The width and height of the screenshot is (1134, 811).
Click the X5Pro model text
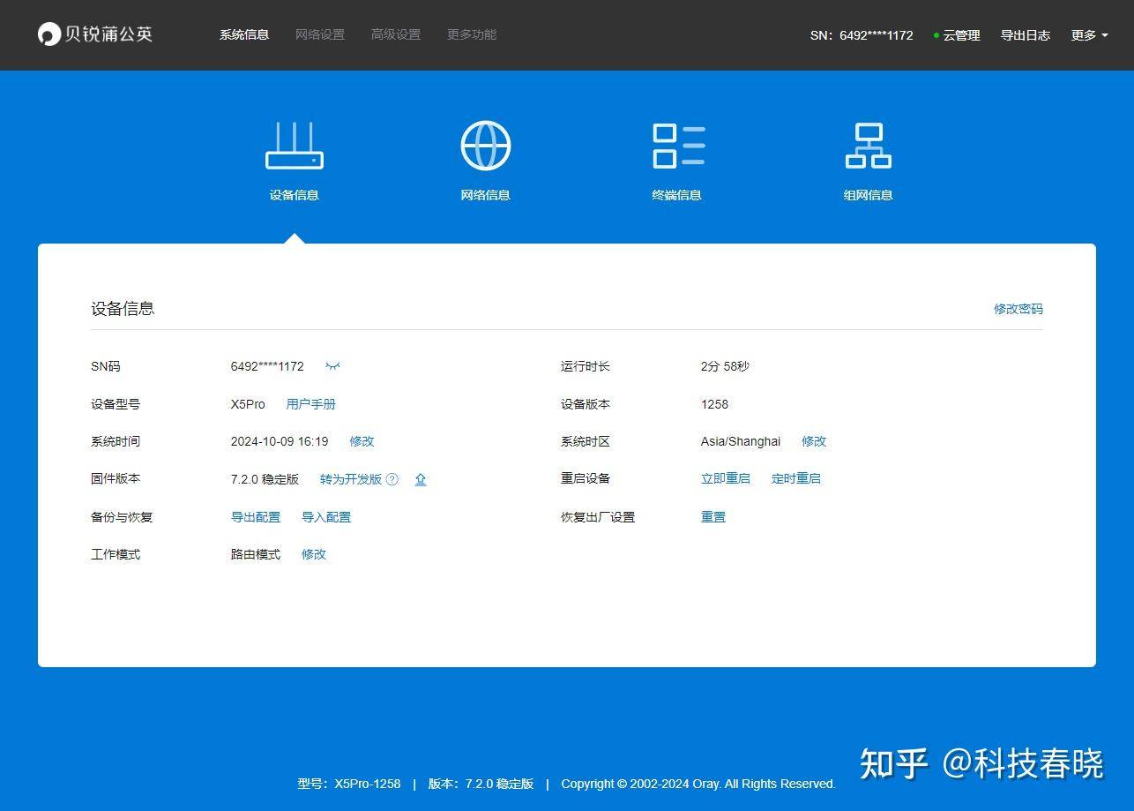click(248, 404)
